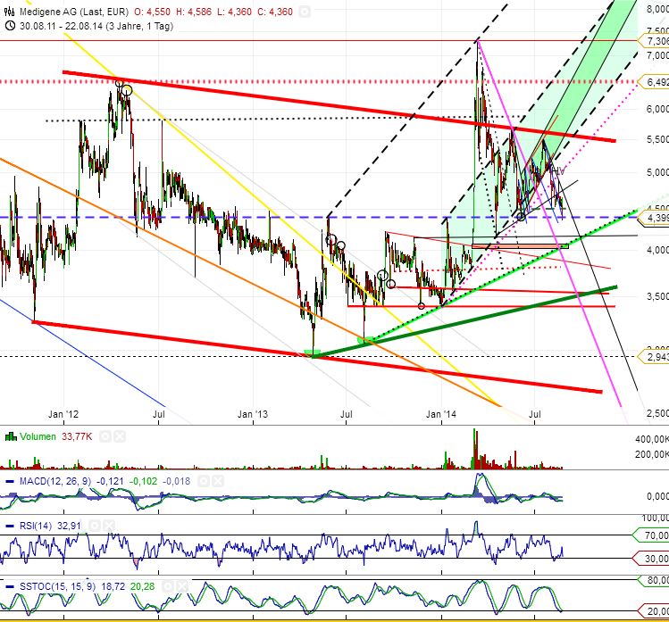Click the Jan '13 time axis label

[x=253, y=414]
